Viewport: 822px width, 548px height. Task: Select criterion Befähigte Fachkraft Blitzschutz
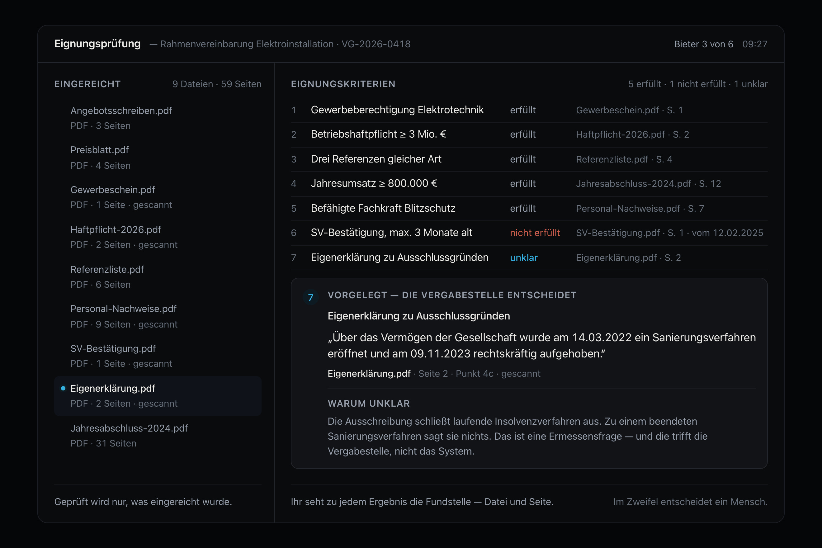[383, 208]
